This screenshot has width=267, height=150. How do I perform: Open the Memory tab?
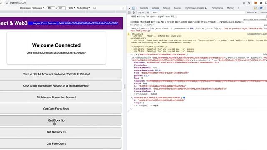231,8
